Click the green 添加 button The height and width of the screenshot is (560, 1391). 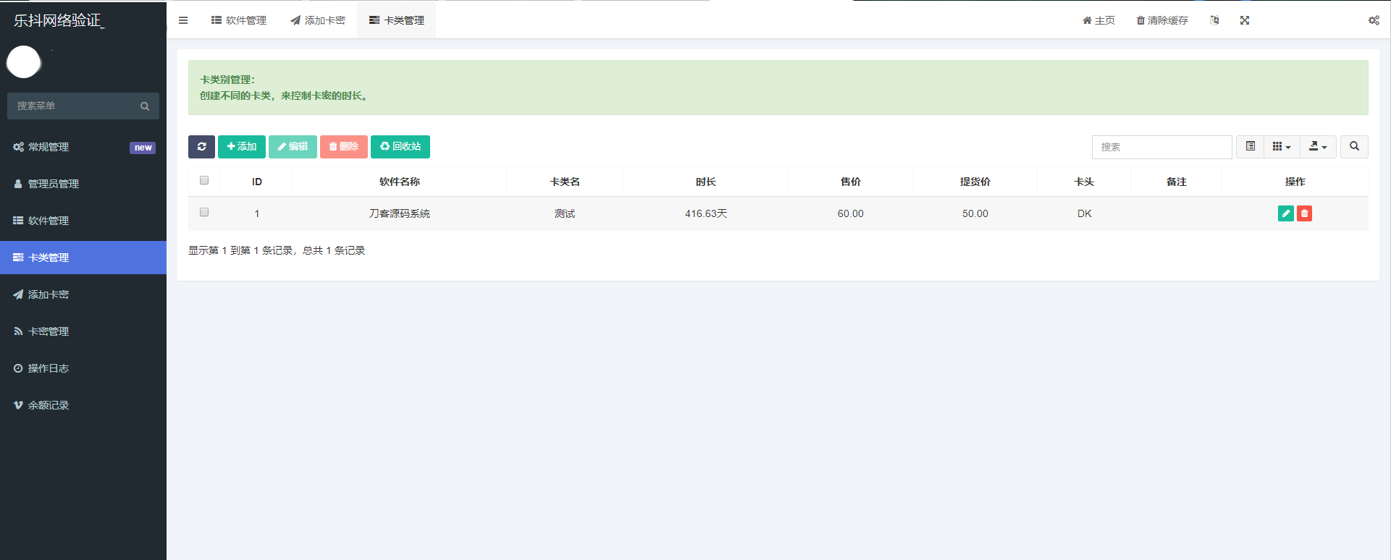pyautogui.click(x=242, y=147)
